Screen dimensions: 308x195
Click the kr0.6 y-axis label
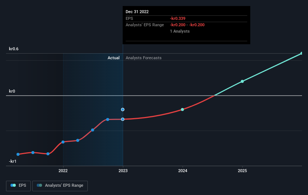14,49
